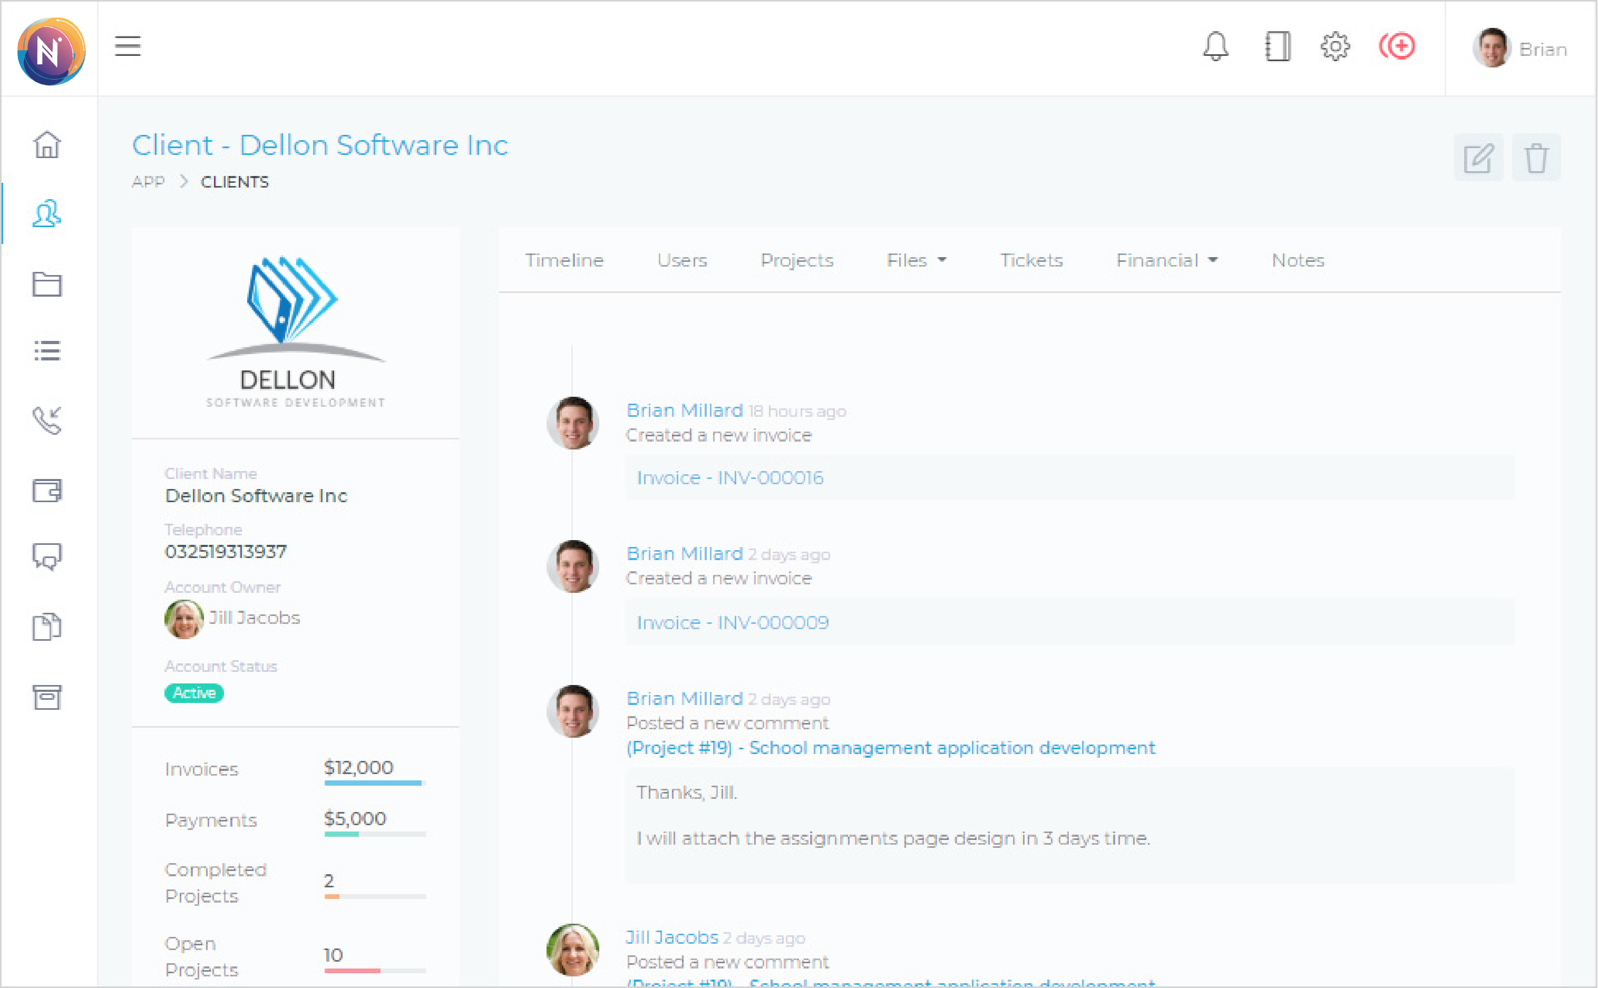Toggle the hamburger menu
1598x988 pixels.
click(128, 46)
